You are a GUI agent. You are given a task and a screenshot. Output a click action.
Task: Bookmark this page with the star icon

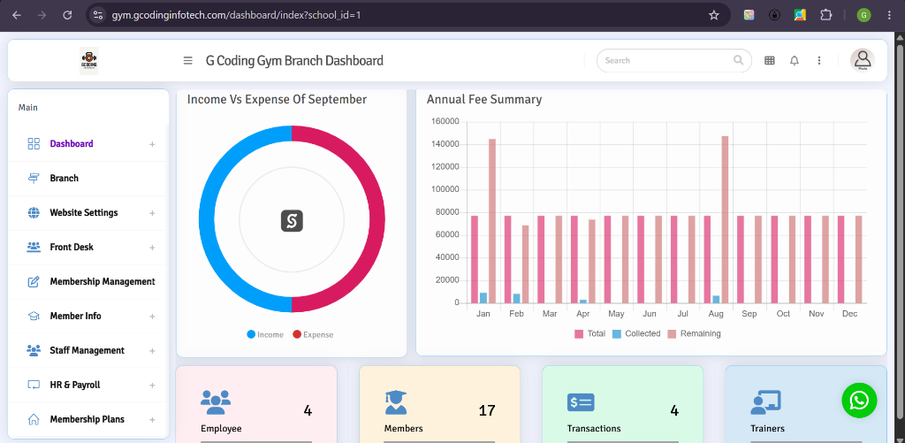click(x=714, y=16)
